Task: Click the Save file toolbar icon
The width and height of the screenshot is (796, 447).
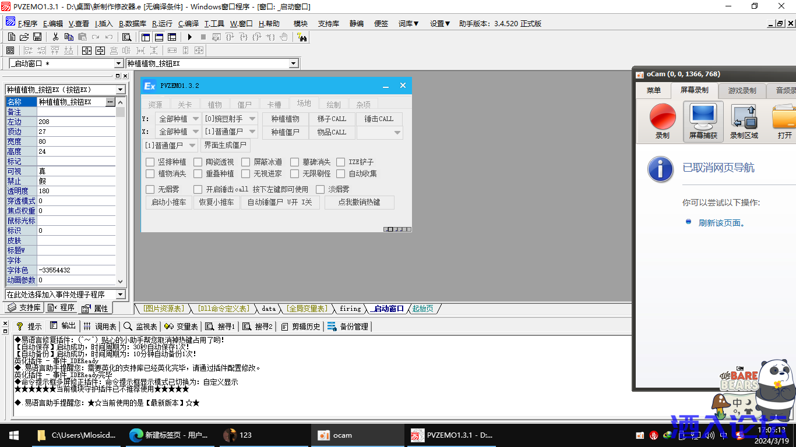Action: pyautogui.click(x=37, y=37)
